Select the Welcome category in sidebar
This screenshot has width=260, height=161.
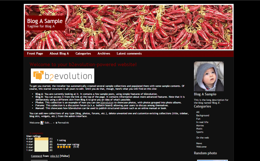tap(201, 147)
